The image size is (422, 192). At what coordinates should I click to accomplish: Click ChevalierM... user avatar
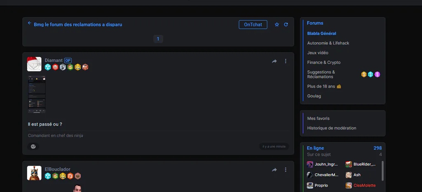[x=310, y=175]
